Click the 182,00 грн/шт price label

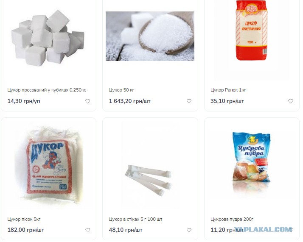(x=26, y=230)
